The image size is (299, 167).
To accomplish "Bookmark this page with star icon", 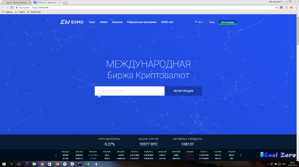I will [x=276, y=8].
